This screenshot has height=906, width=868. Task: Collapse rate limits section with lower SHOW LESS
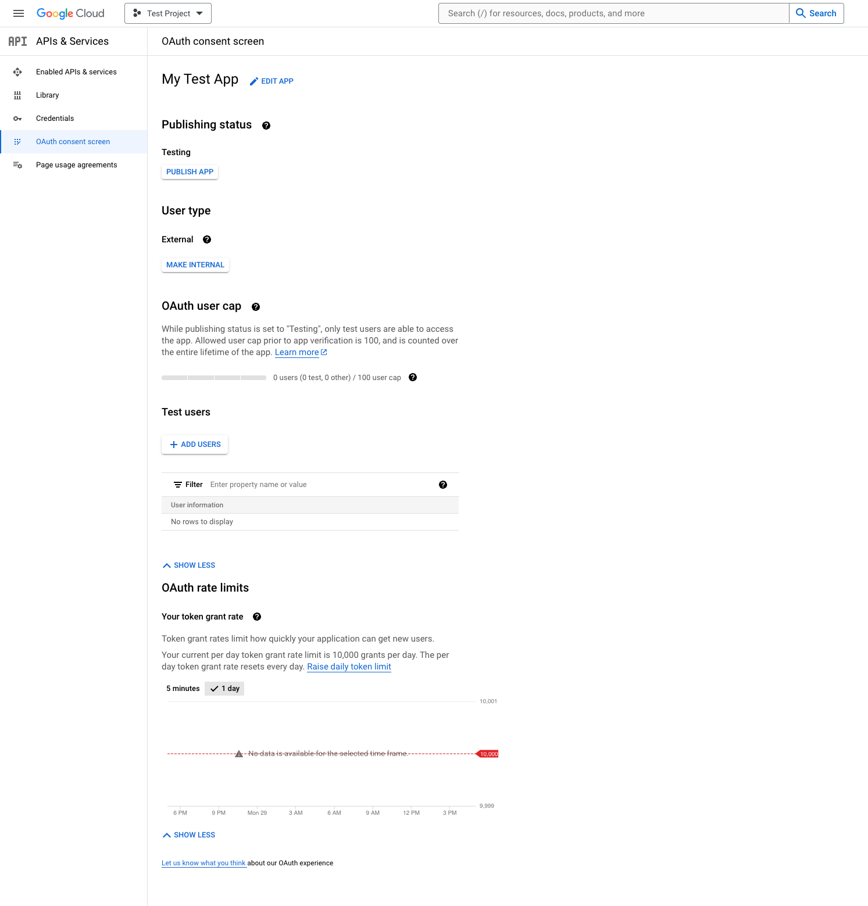pyautogui.click(x=189, y=835)
